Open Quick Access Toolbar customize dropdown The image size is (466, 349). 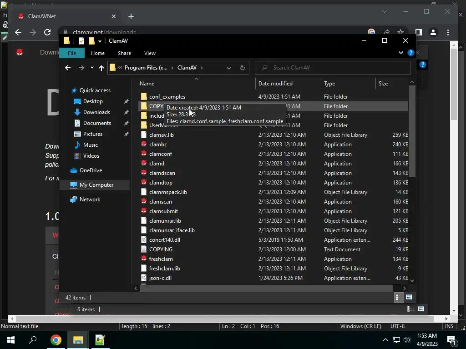click(x=100, y=41)
